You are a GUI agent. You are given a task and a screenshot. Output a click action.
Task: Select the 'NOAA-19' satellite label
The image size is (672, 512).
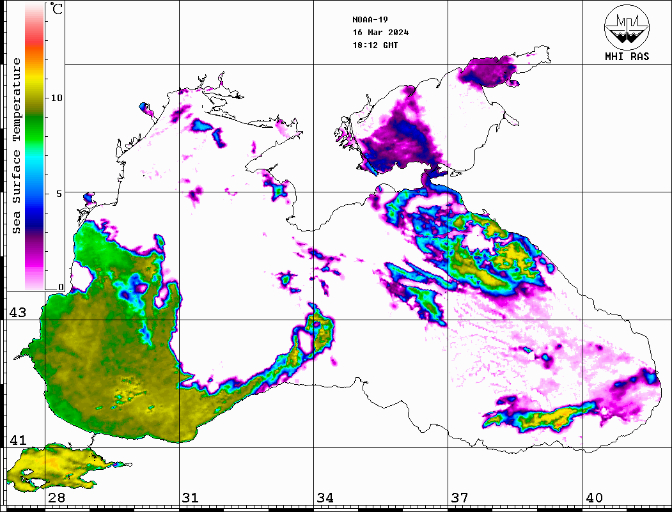[370, 20]
